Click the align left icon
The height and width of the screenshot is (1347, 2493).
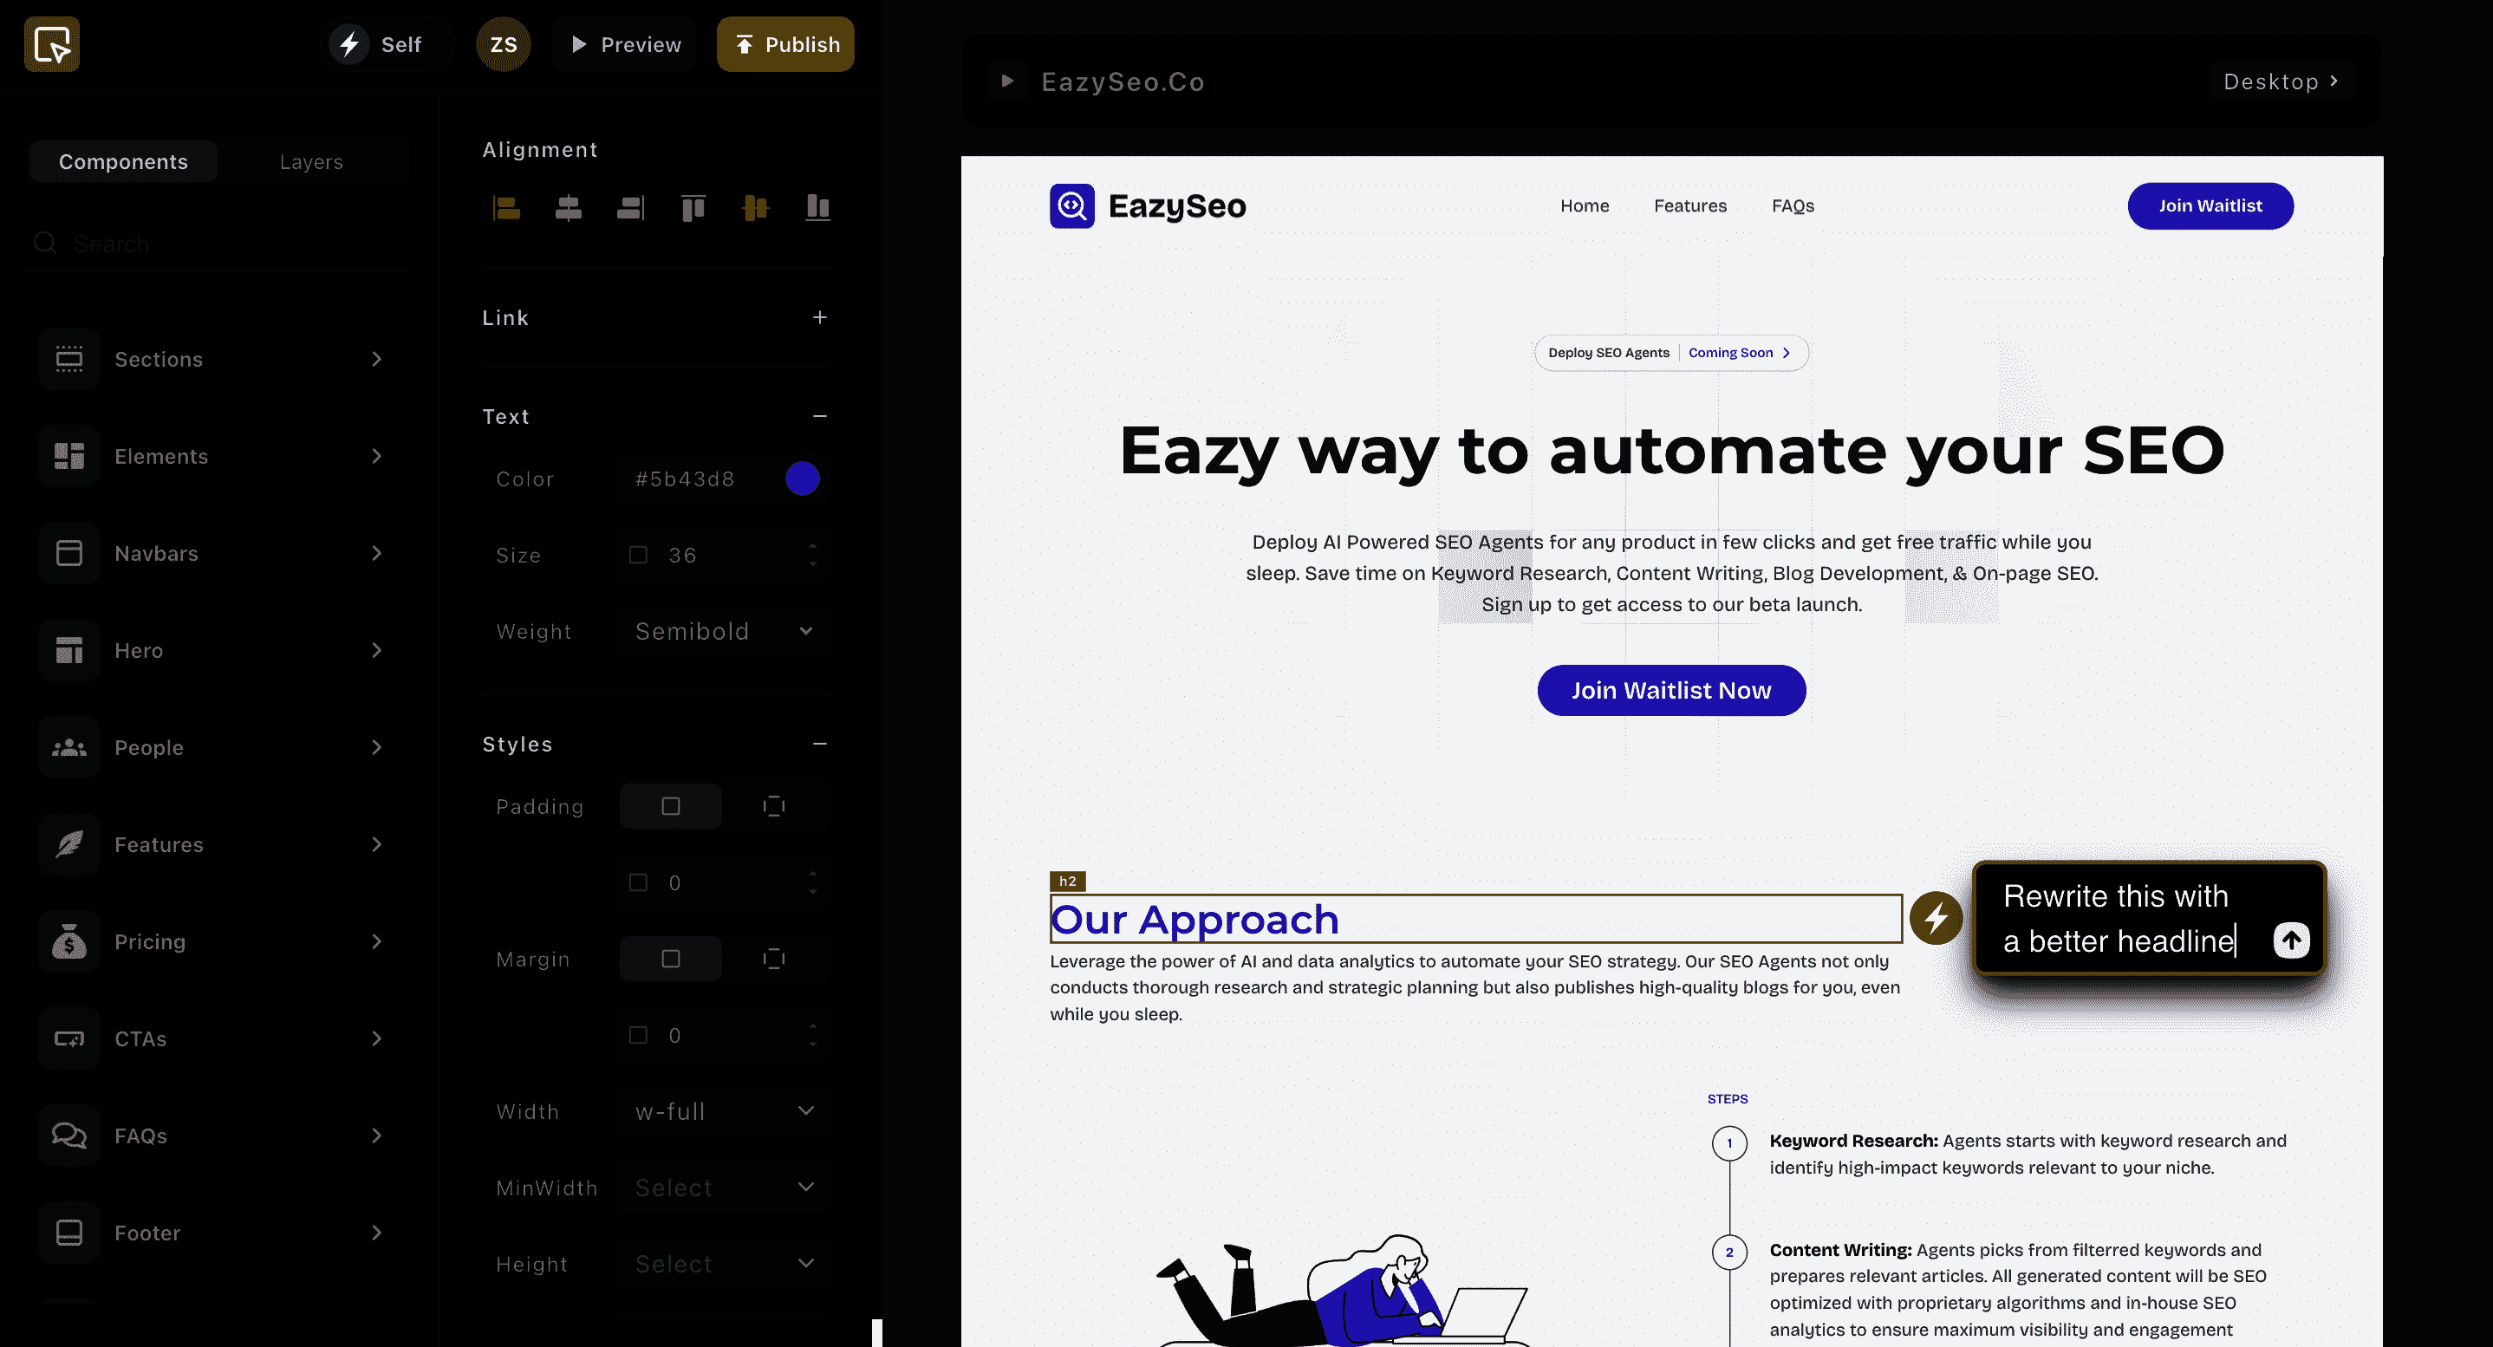pos(506,208)
